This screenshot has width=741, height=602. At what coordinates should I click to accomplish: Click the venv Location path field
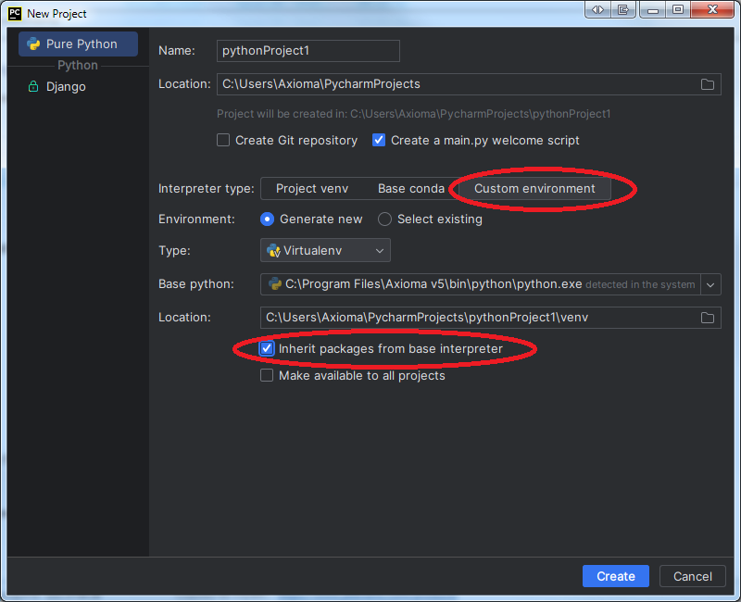[x=491, y=318]
